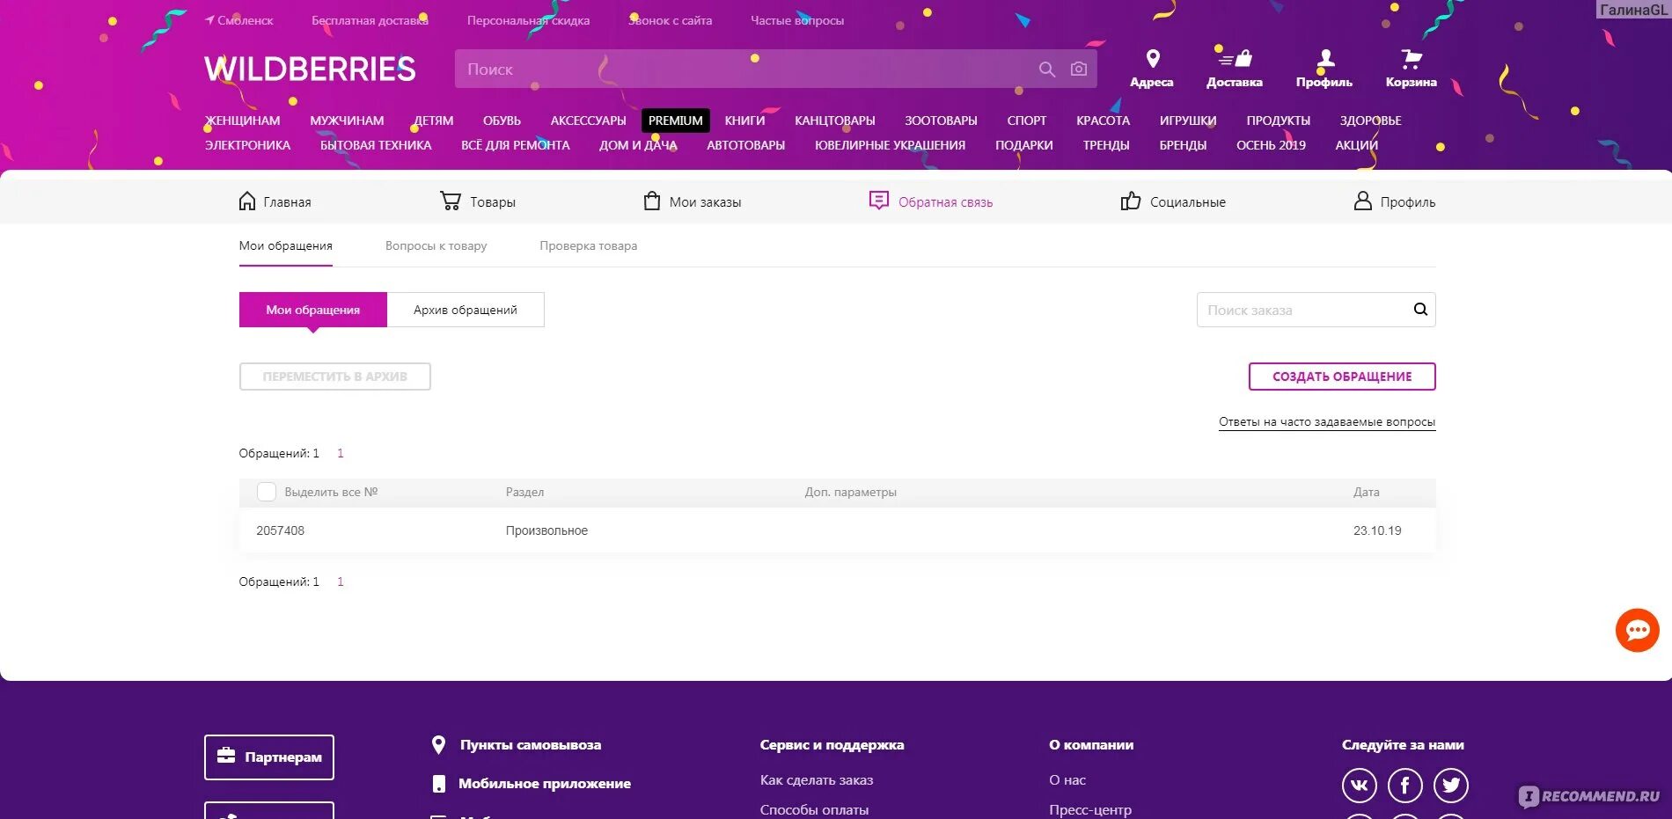Click Переместить в архив button
The image size is (1672, 819).
click(x=335, y=377)
